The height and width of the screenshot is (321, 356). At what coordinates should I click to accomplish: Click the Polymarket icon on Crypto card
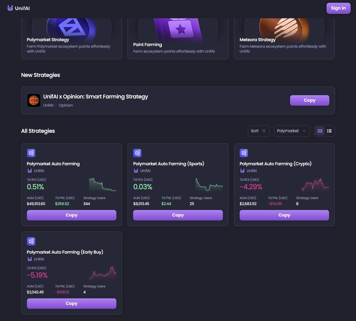tap(244, 153)
